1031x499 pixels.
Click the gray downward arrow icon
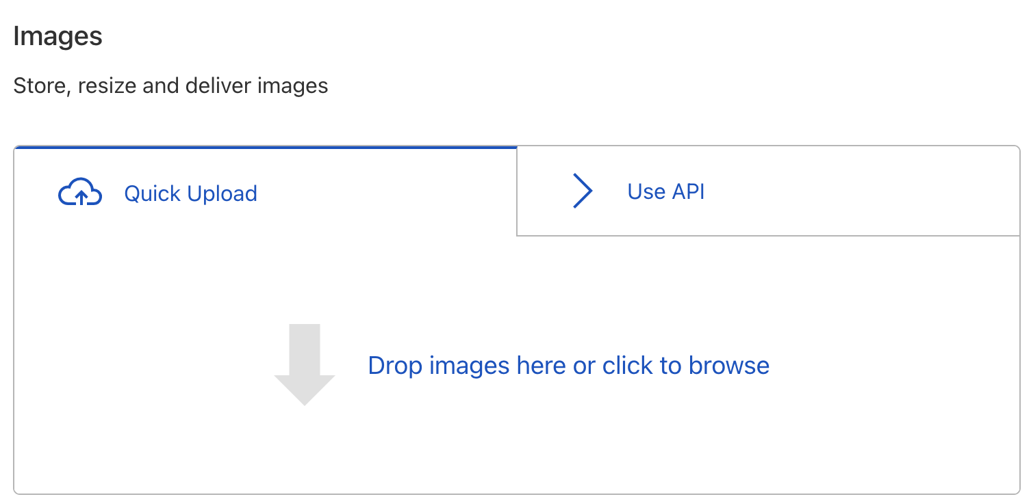[x=305, y=364]
